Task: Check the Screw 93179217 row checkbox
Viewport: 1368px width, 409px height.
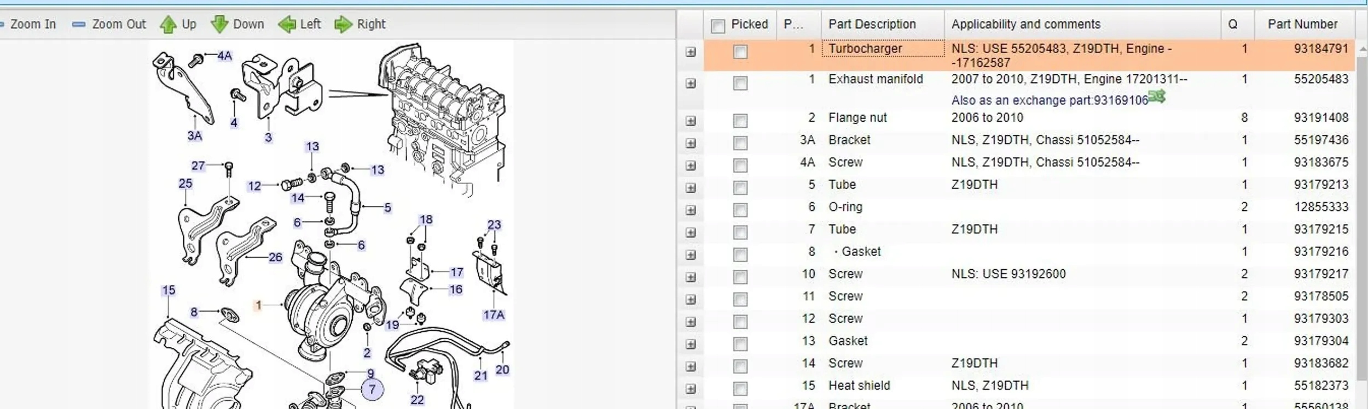Action: tap(740, 277)
